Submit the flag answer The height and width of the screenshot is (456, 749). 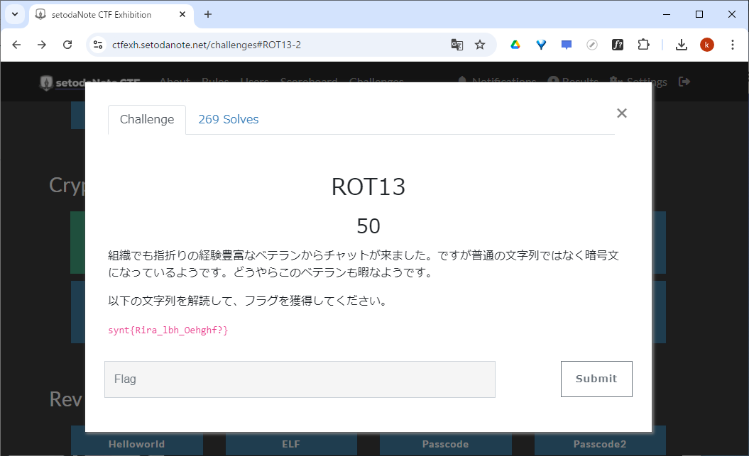tap(596, 379)
